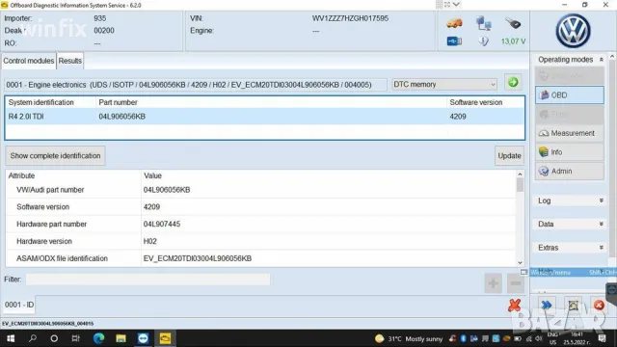This screenshot has width=617, height=347.
Task: Click the volume tray icon
Action: click(x=539, y=338)
